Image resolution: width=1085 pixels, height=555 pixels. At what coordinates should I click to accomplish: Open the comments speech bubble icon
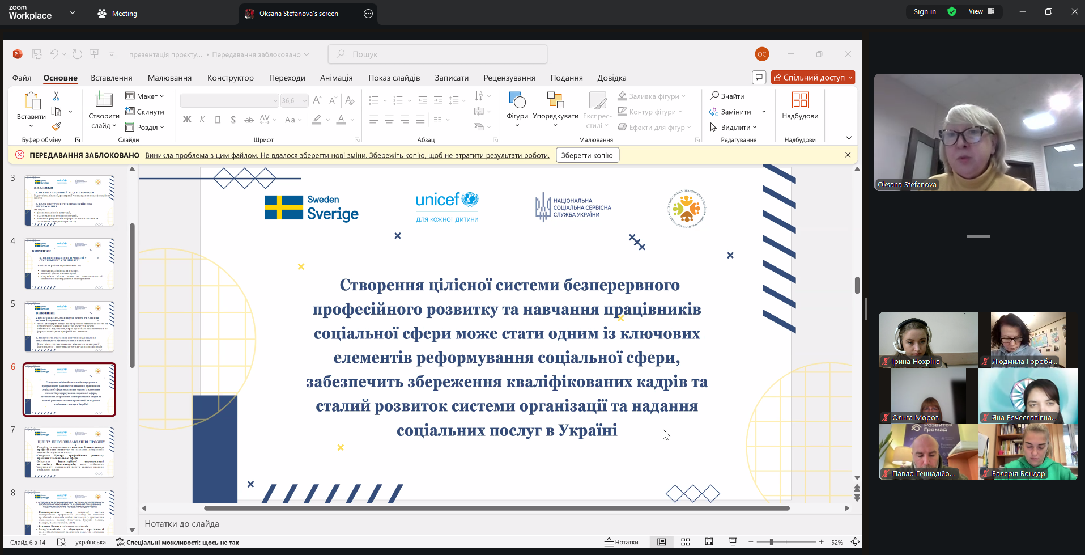759,77
